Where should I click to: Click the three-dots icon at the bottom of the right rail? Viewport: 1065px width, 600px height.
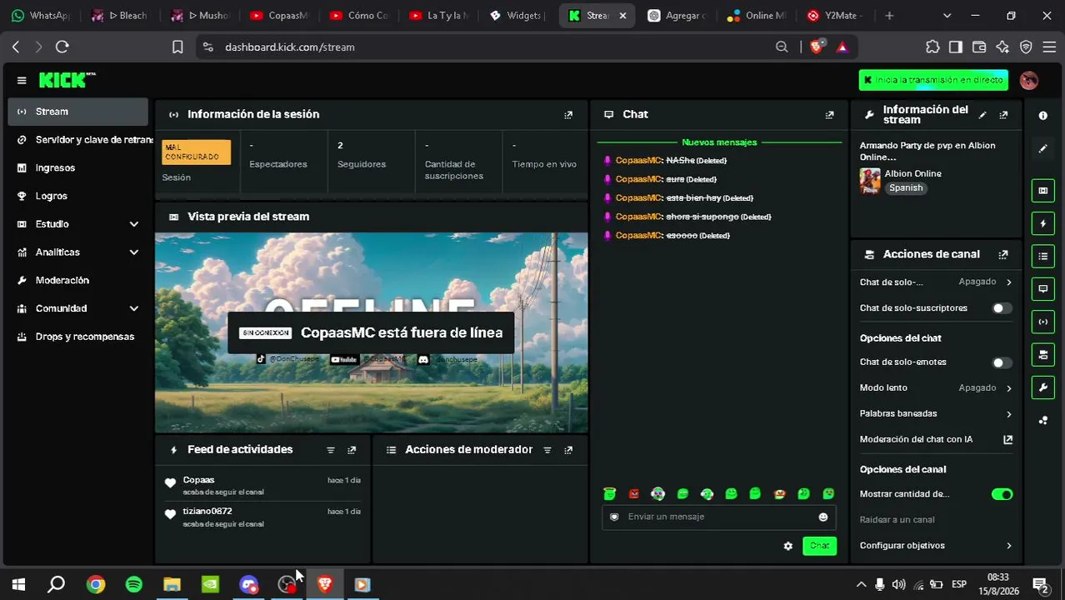pos(1042,420)
